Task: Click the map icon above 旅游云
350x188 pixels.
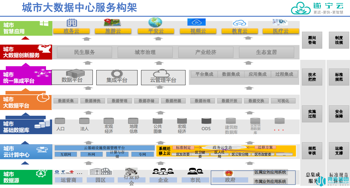Action: click(112, 22)
